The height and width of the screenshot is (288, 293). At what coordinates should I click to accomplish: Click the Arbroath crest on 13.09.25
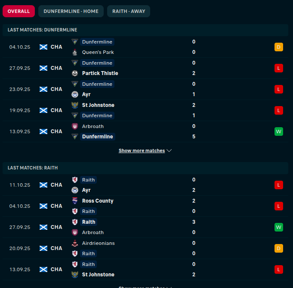(x=75, y=126)
